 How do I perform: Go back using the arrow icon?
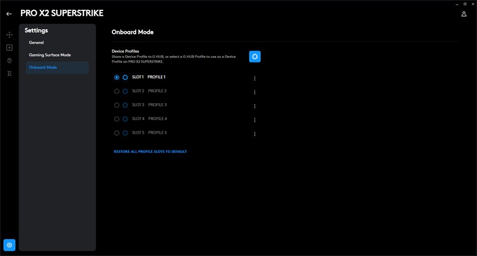click(9, 14)
